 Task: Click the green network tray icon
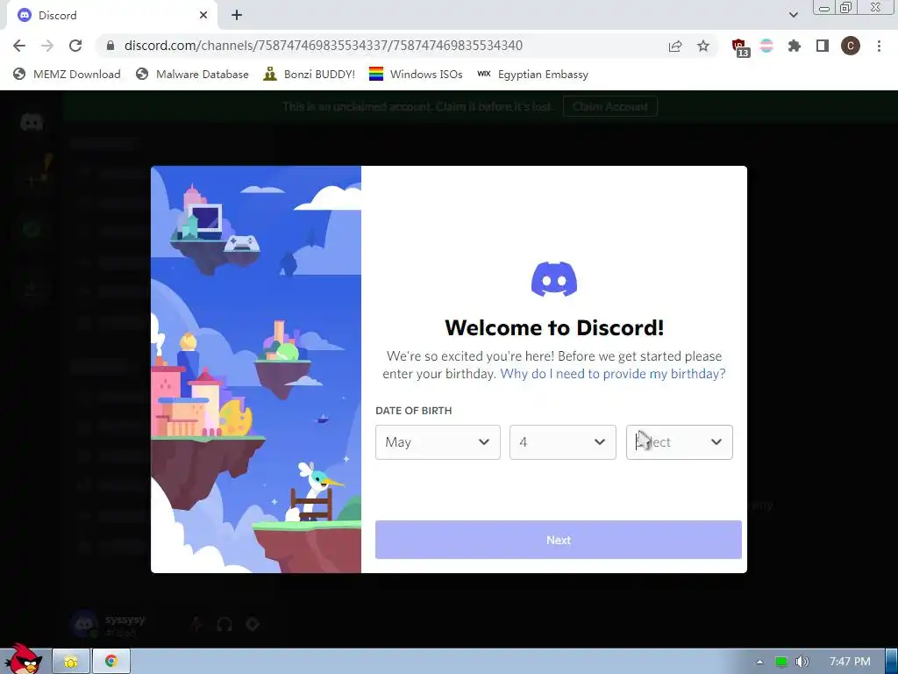(781, 662)
